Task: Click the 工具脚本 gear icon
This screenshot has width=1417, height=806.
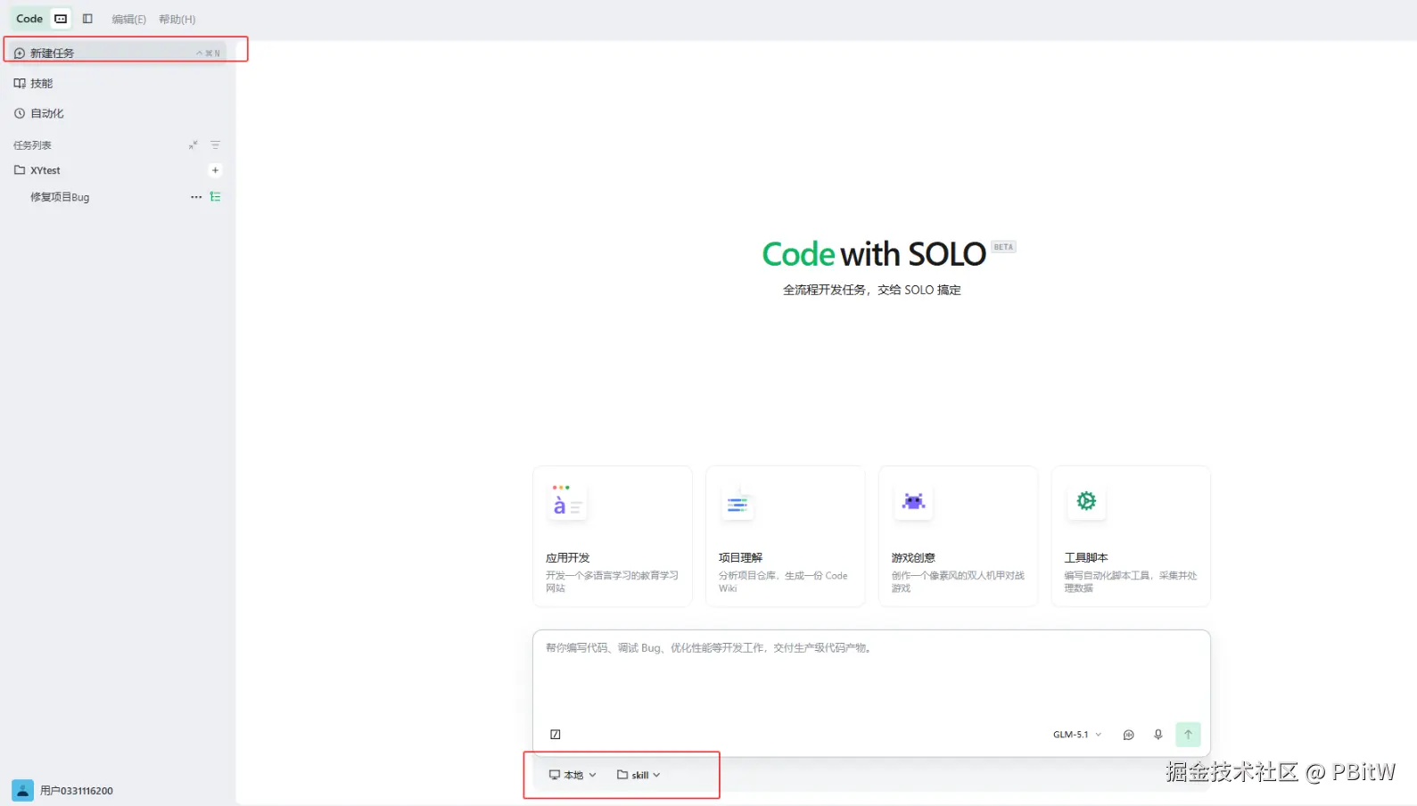Action: 1085,502
